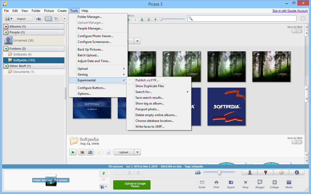Filter to show only faces
Screen dimensions: 311x194
point(142,19)
